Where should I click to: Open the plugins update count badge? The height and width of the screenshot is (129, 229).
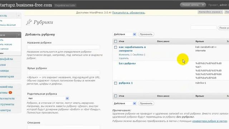point(10,92)
